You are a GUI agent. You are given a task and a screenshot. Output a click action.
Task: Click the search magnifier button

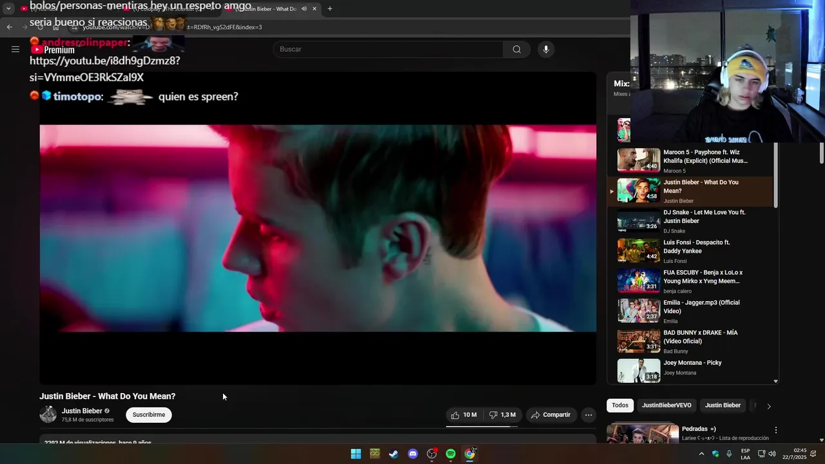(x=517, y=50)
